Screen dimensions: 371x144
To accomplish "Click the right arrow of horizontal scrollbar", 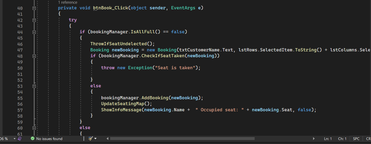I will [x=314, y=139].
